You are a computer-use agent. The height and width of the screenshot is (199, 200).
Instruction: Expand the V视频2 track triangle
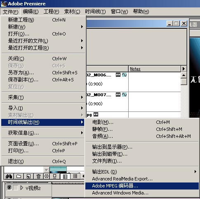(21, 188)
